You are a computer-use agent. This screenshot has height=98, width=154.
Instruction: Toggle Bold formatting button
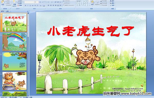[25, 6]
